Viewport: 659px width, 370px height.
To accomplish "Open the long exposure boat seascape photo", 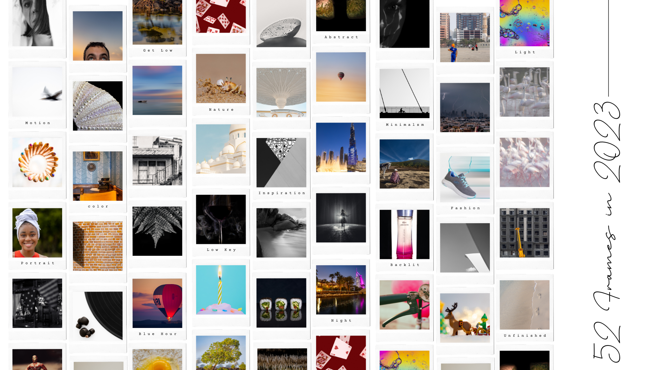I will pyautogui.click(x=157, y=90).
